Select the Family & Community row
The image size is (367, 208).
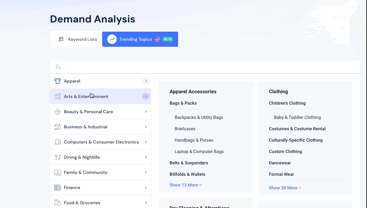pos(100,172)
